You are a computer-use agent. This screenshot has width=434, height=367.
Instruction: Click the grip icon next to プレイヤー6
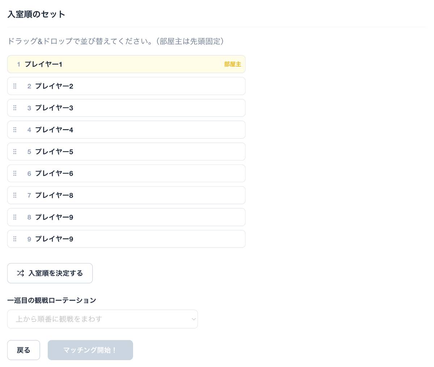coord(15,174)
